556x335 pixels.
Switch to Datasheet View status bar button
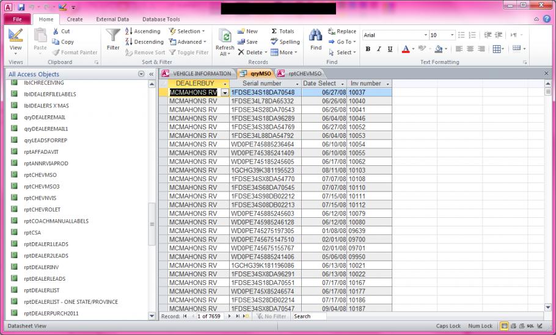(504, 326)
